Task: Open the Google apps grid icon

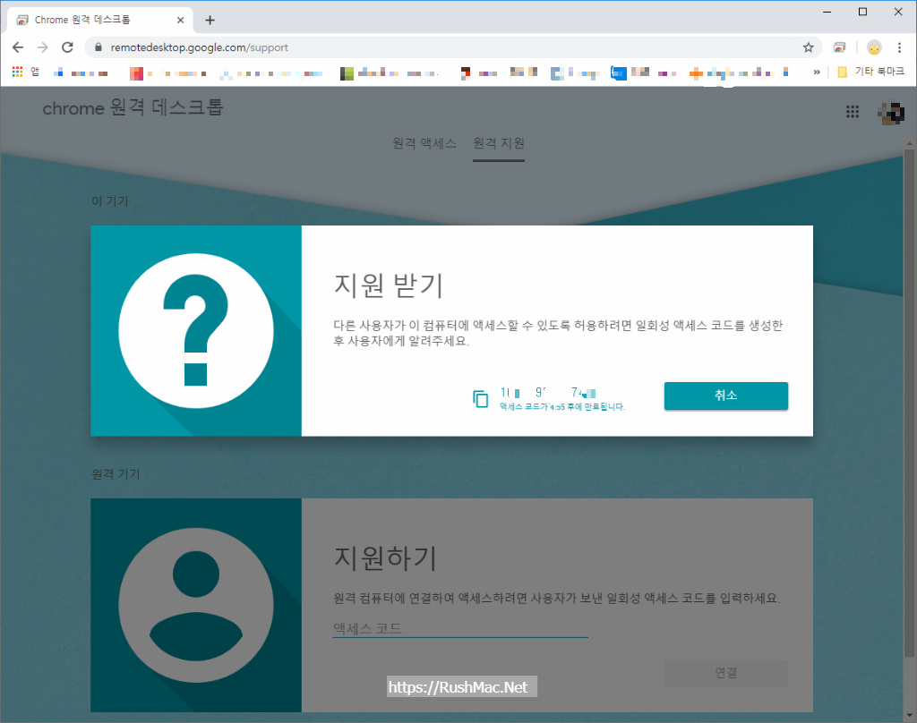Action: [853, 112]
